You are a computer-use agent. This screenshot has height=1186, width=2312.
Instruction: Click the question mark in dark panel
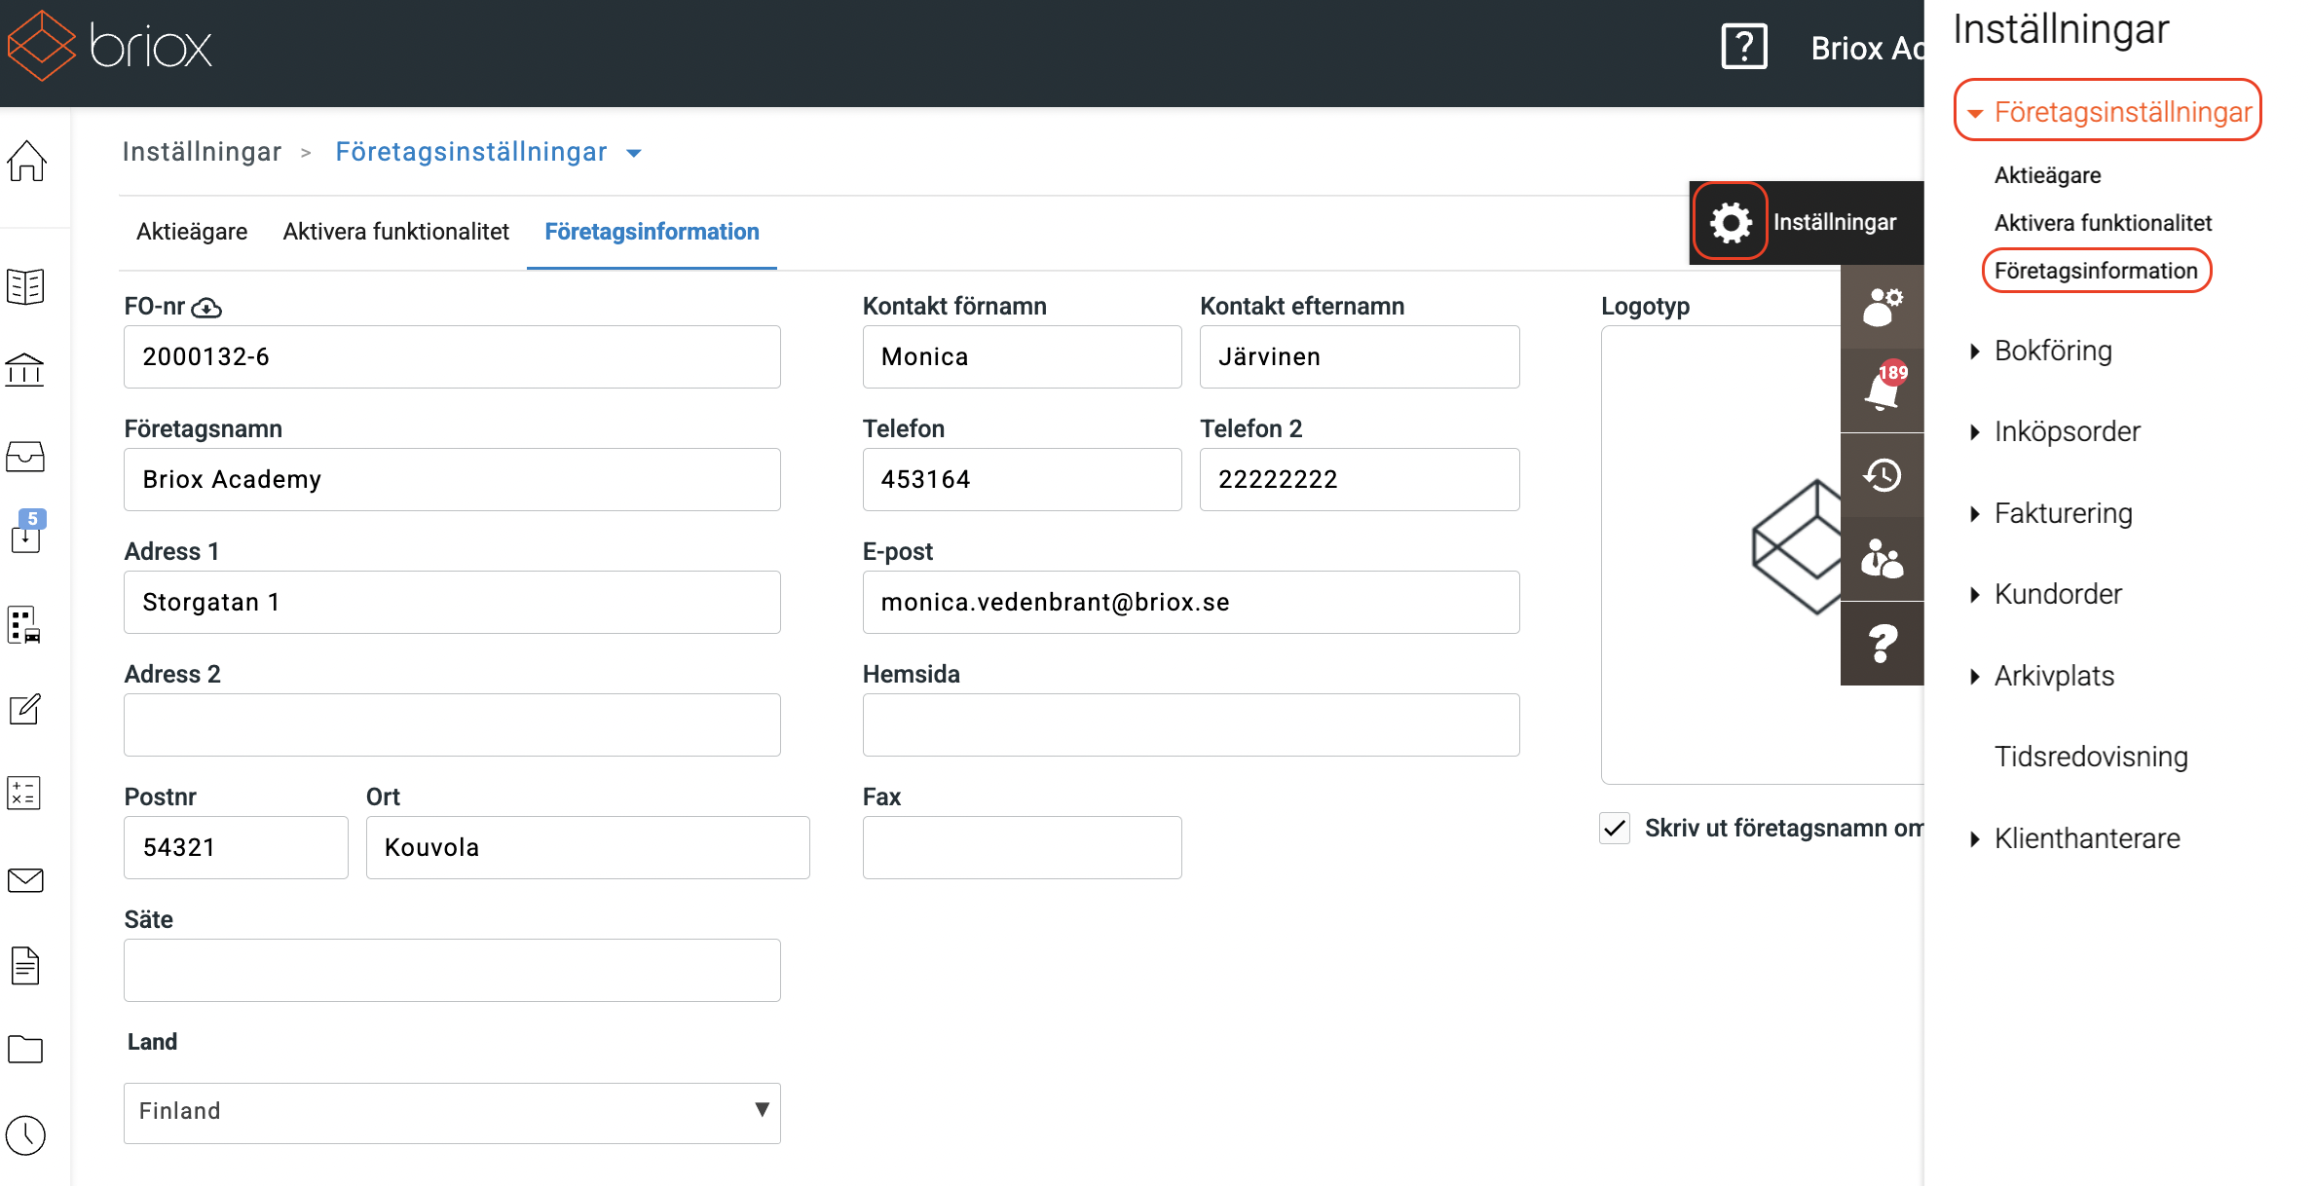tap(1883, 644)
